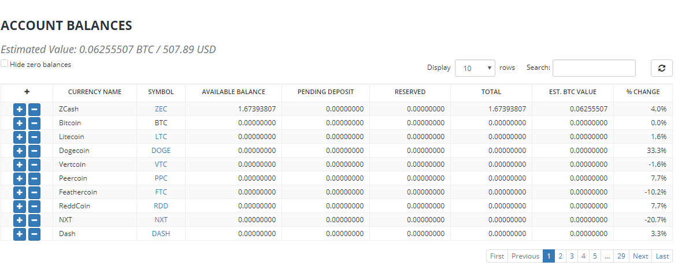Screen dimensions: 678x273
Task: Click the Feathercoin currency name cell
Action: [95, 192]
